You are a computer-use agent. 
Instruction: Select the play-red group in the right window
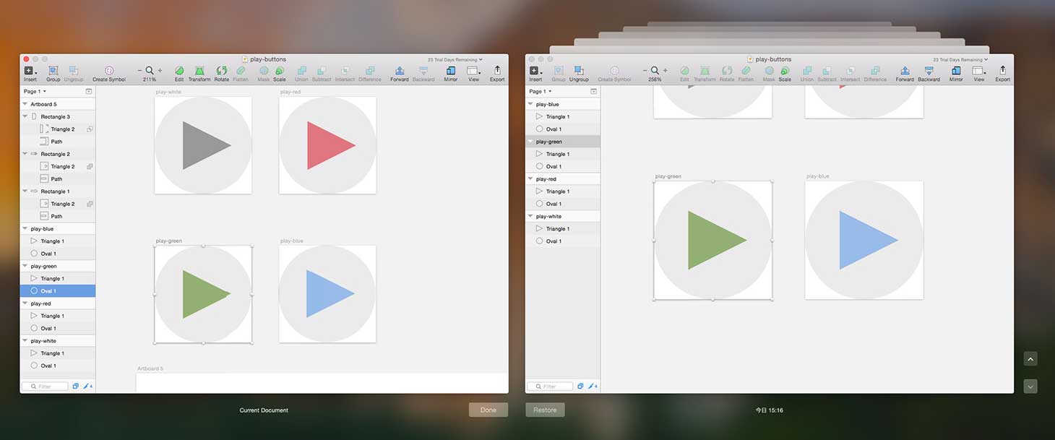tap(563, 179)
